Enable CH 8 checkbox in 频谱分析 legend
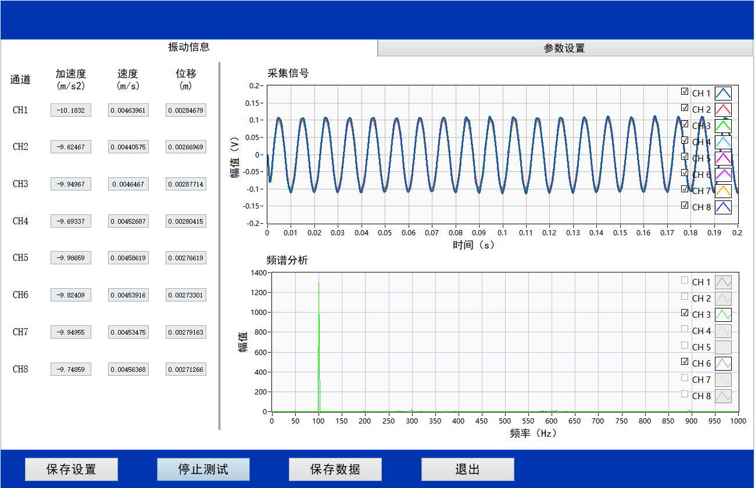 coord(685,394)
